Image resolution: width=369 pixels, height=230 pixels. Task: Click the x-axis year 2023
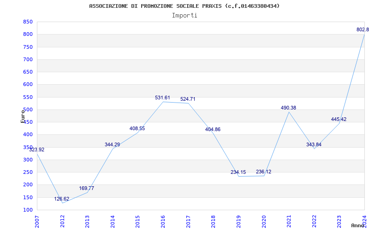tap(339, 222)
